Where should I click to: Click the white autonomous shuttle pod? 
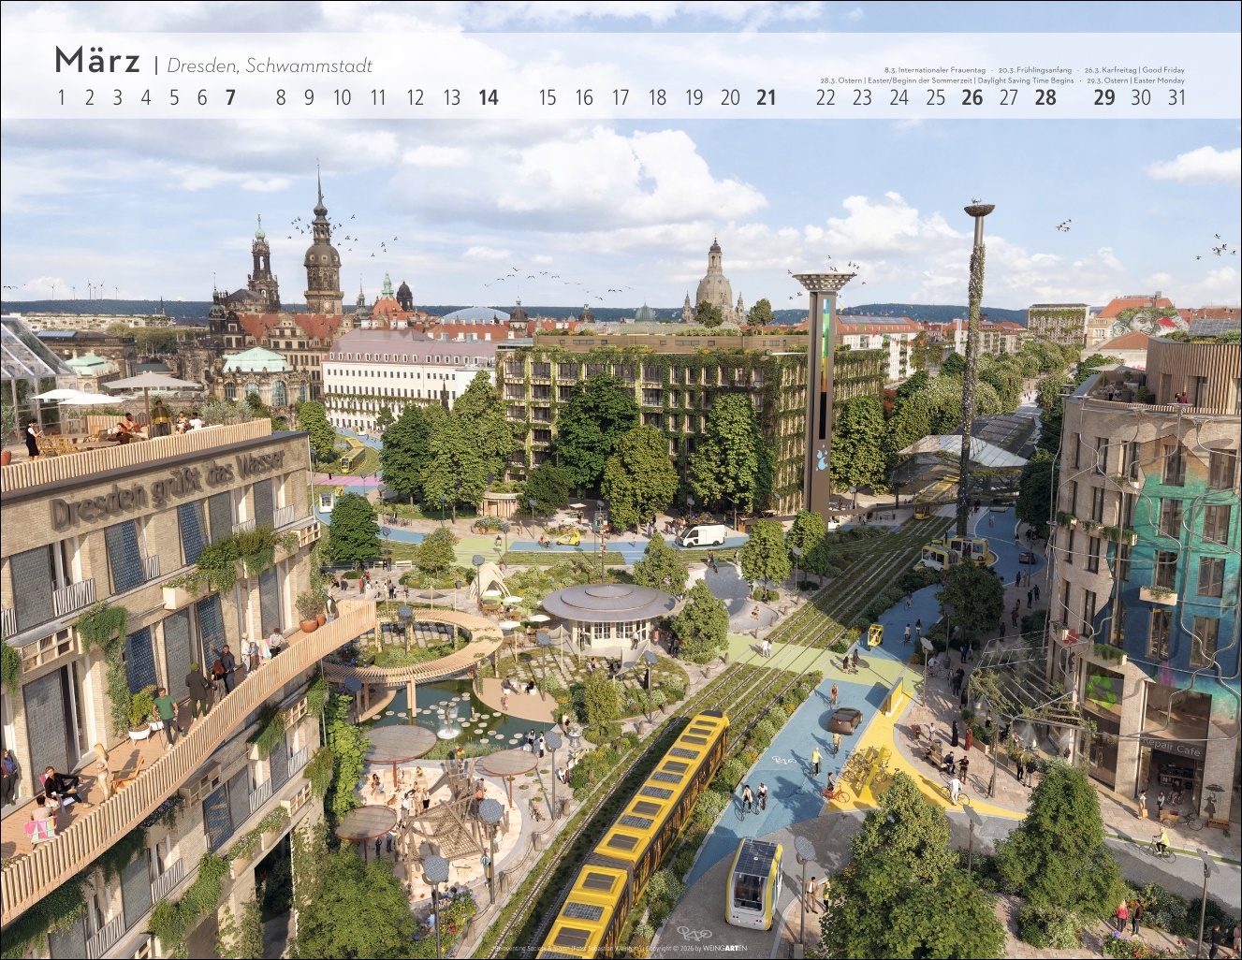click(756, 877)
